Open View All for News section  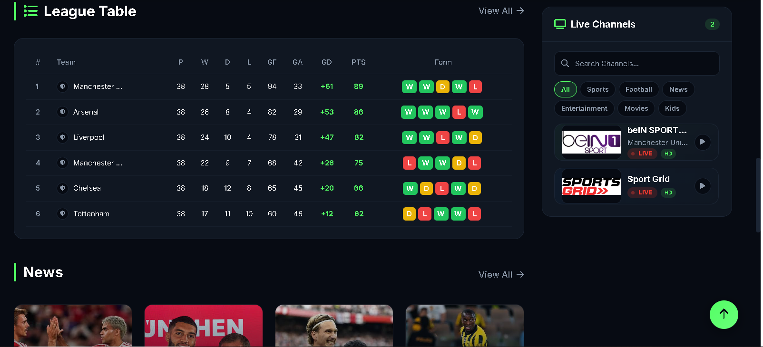501,274
